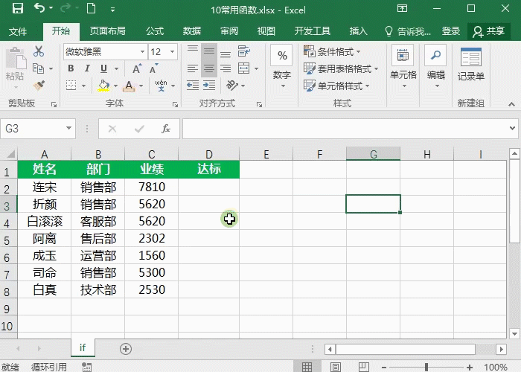Viewport: 521px width, 372px height.
Task: Expand the formula bar chevron
Action: (x=512, y=128)
